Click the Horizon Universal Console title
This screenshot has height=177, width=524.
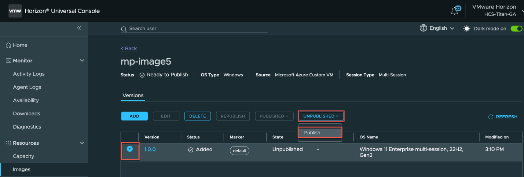(62, 11)
